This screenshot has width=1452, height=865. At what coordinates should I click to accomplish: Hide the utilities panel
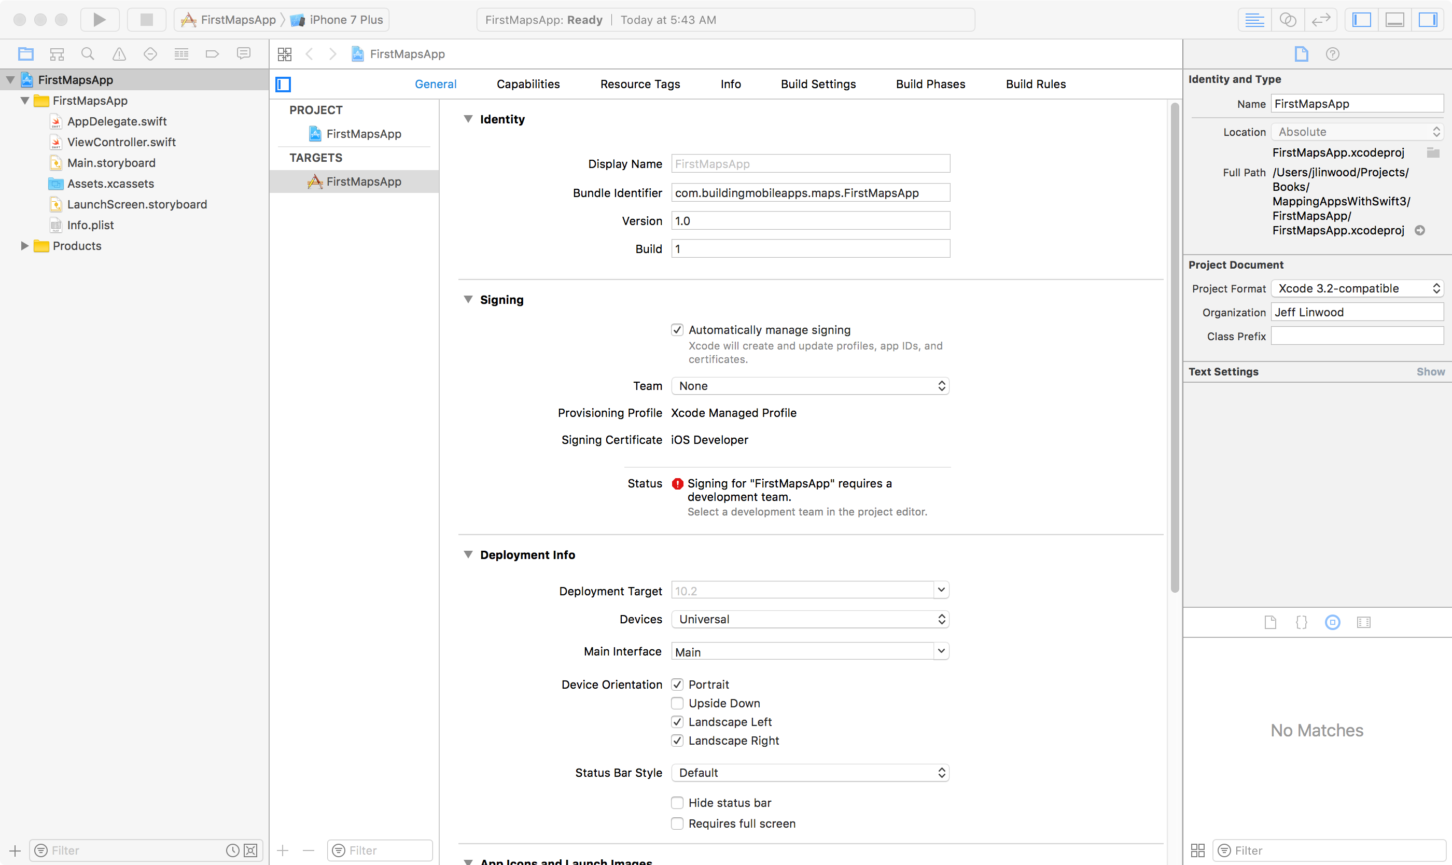(x=1428, y=19)
